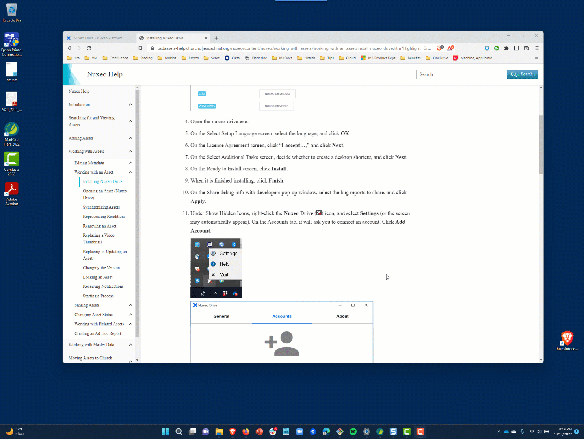Open the Receiving Notifications topic
The width and height of the screenshot is (584, 439).
coord(103,287)
